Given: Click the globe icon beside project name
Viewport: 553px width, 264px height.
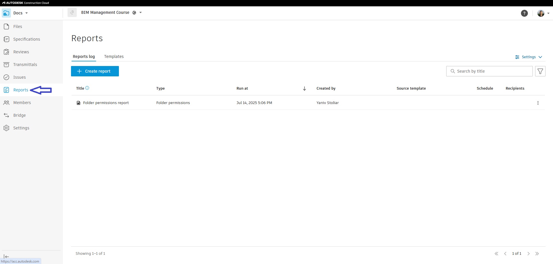Looking at the screenshot, I should point(134,13).
